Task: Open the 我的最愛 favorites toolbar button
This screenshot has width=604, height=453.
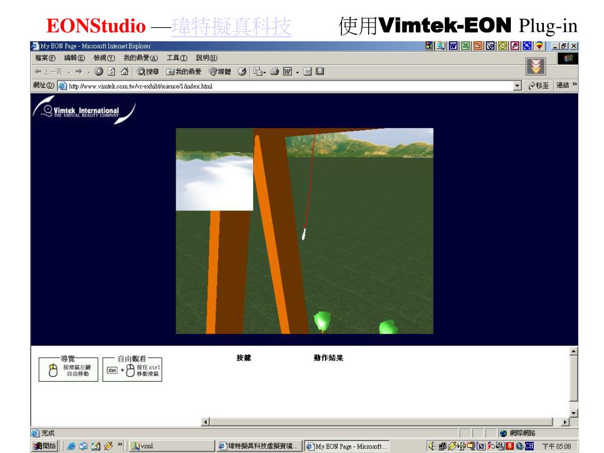Action: click(184, 71)
